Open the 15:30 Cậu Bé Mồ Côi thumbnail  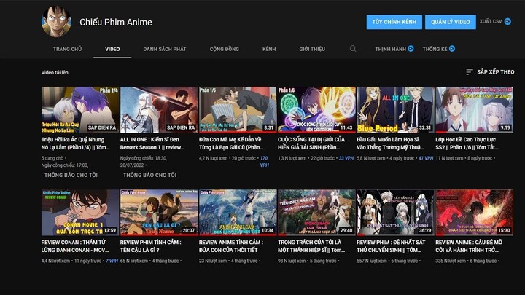[475, 213]
